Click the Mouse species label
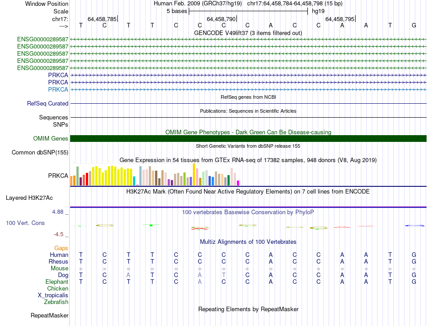Screen dimensions: 427x326 click(x=59, y=269)
